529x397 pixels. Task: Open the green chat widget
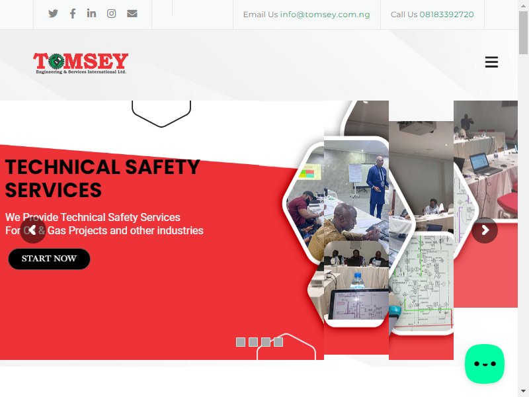pyautogui.click(x=485, y=363)
